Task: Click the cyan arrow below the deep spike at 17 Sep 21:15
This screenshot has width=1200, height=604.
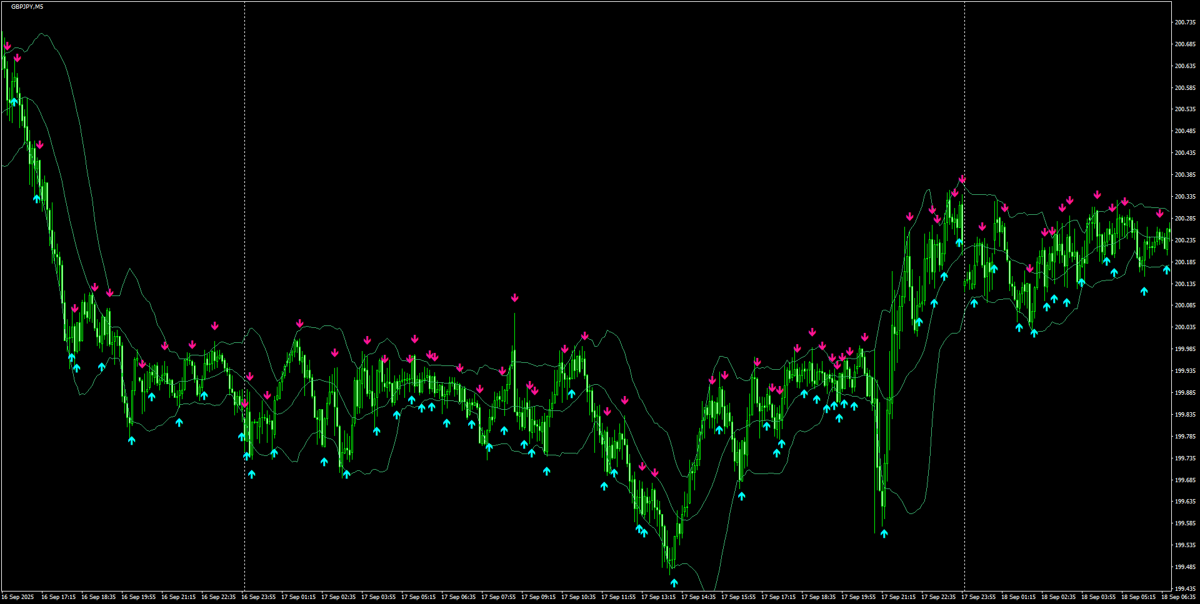Action: tap(884, 533)
